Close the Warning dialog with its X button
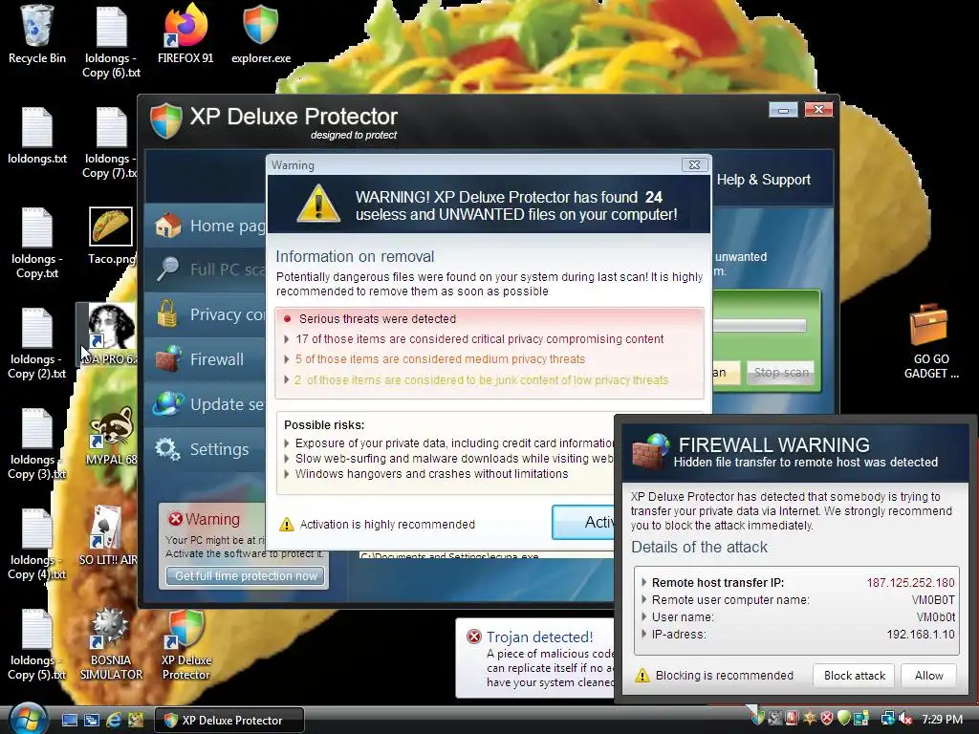The image size is (979, 734). coord(694,164)
